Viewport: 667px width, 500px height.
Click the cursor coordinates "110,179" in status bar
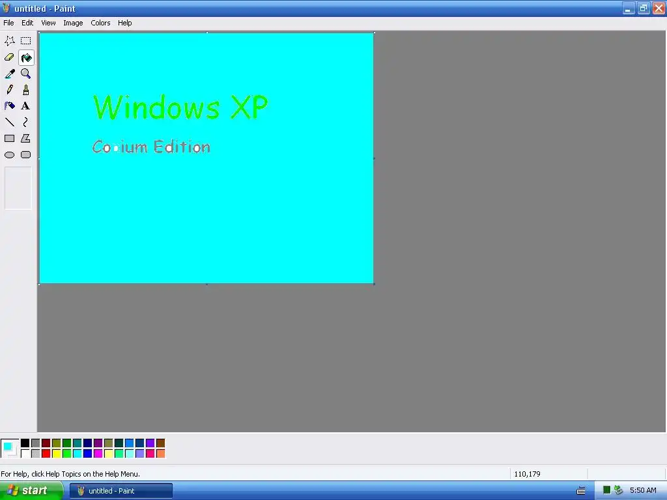point(527,474)
